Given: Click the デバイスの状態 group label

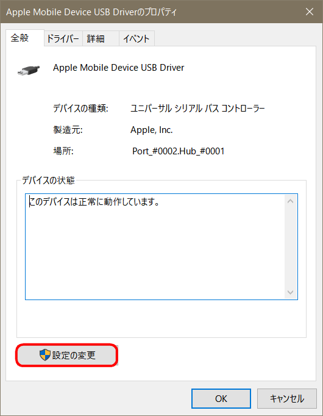Looking at the screenshot, I should (48, 181).
